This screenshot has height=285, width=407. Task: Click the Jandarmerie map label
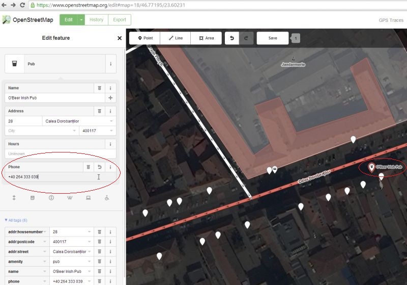point(293,64)
